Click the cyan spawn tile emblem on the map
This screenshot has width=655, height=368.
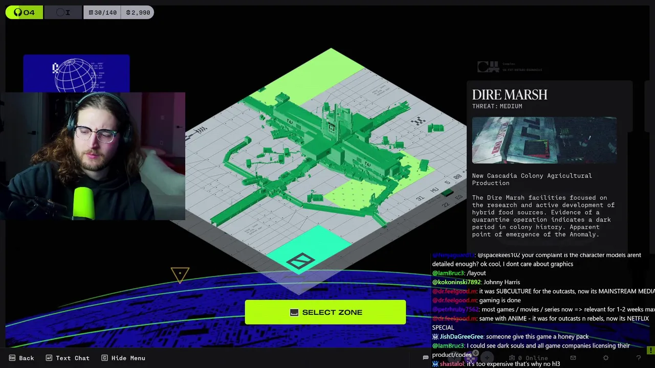click(300, 261)
